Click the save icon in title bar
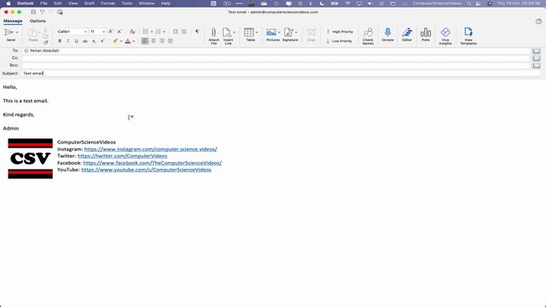The height and width of the screenshot is (307, 546). click(x=33, y=12)
